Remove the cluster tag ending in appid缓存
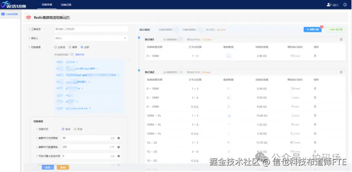The width and height of the screenshot is (352, 172). [x=97, y=69]
